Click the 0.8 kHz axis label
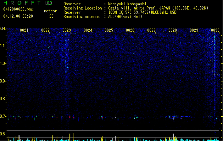Screen dimensions: 223x141 coord(3,99)
